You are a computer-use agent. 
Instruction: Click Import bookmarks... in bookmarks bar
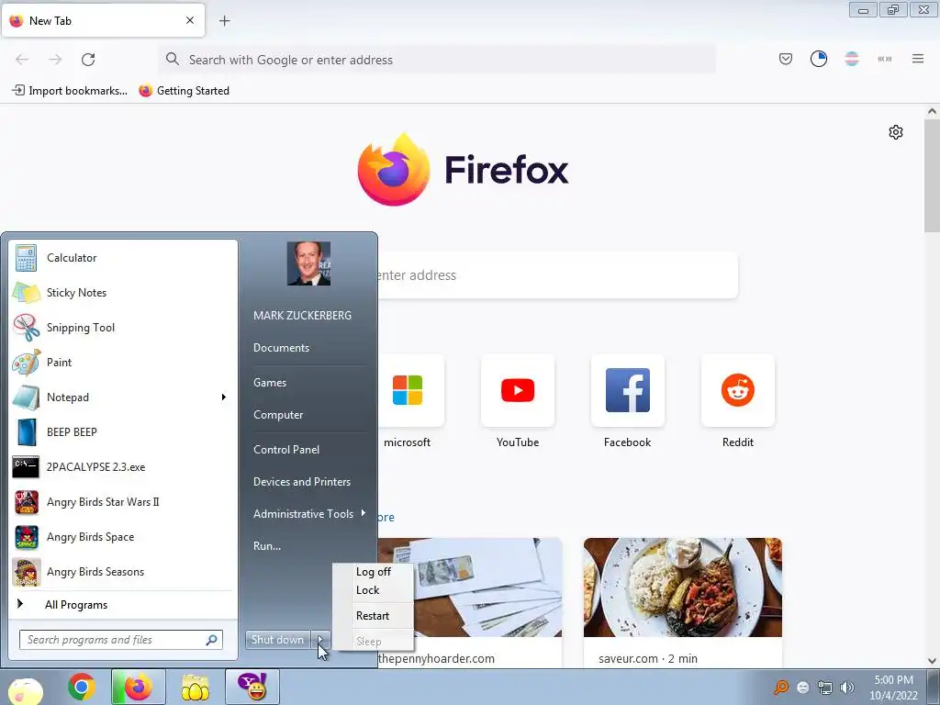click(x=70, y=91)
